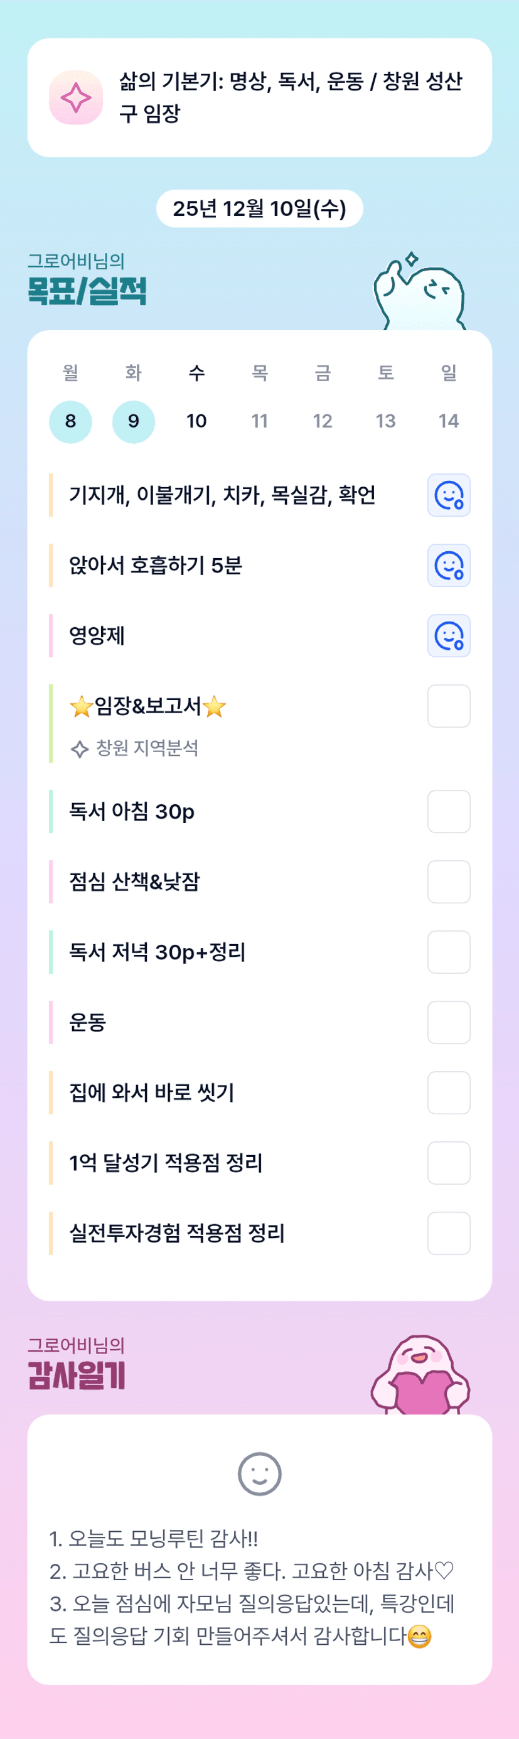Screen dimensions: 519x1739
Task: Select Monday the 8th in the week calendar
Action: [x=70, y=421]
